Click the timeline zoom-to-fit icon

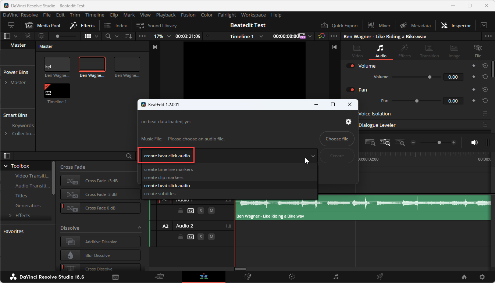(370, 143)
